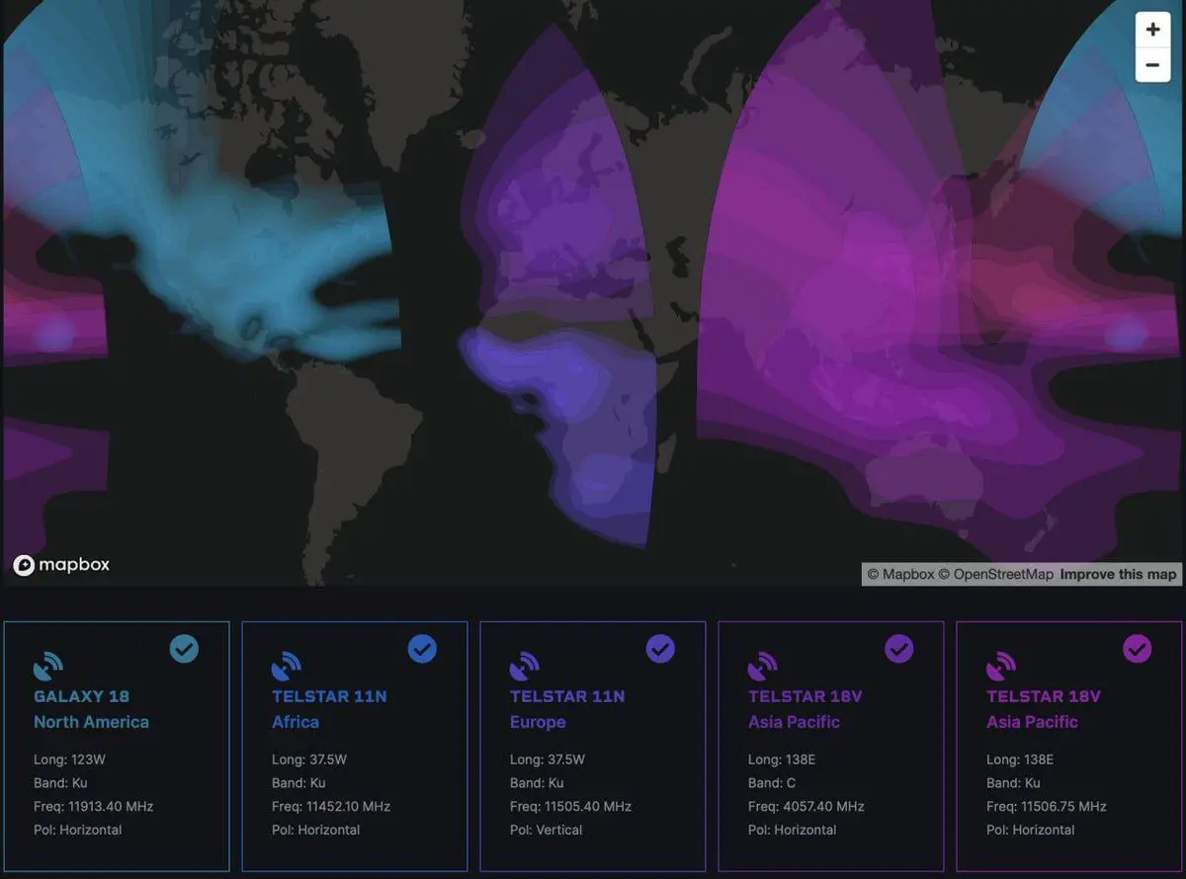Select the GALAXY 18 title
This screenshot has width=1186, height=879.
tap(81, 696)
